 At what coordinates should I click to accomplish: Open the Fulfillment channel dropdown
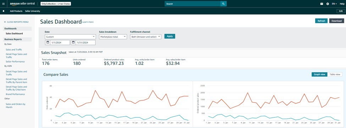coord(145,37)
